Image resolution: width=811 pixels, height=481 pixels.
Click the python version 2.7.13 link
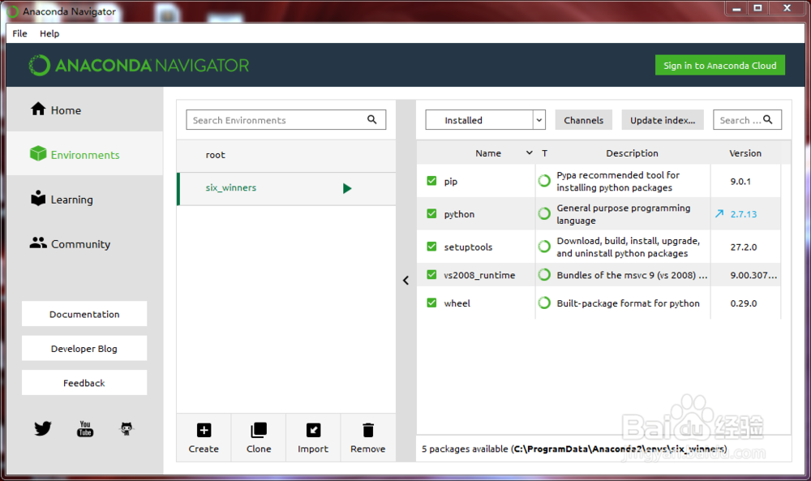pos(743,214)
